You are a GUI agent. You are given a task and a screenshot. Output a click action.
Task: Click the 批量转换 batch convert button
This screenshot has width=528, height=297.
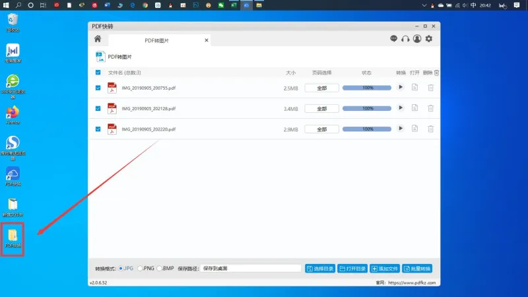(417, 269)
